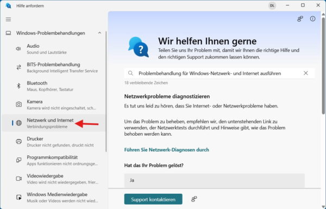
Task: Click the Netzwerkprobleme diagnostizieren heading
Action: pyautogui.click(x=167, y=97)
